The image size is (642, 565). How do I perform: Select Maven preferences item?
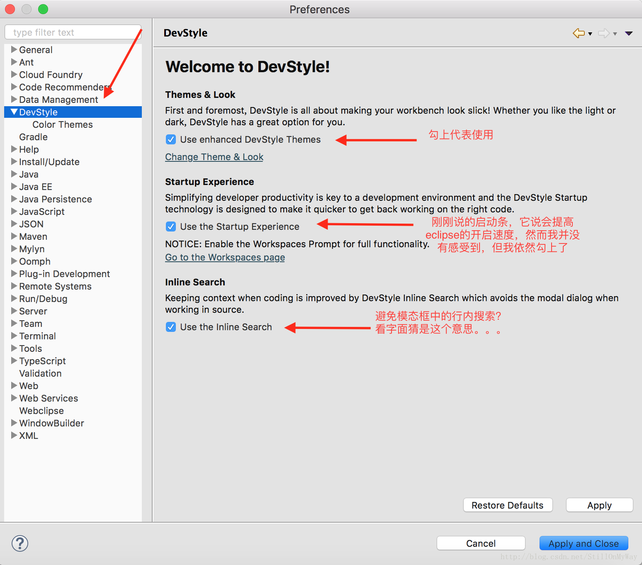coord(33,236)
